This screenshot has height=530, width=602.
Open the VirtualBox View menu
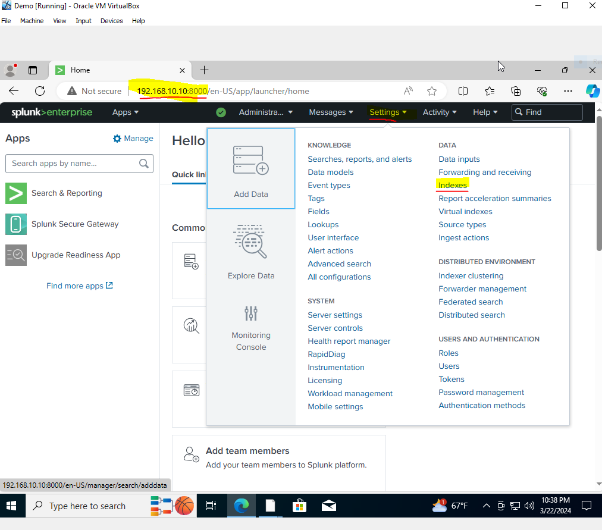[59, 21]
